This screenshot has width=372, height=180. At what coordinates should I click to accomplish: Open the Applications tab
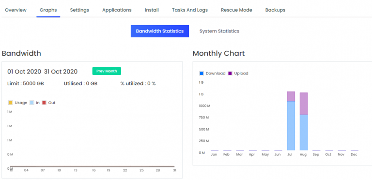(x=117, y=10)
